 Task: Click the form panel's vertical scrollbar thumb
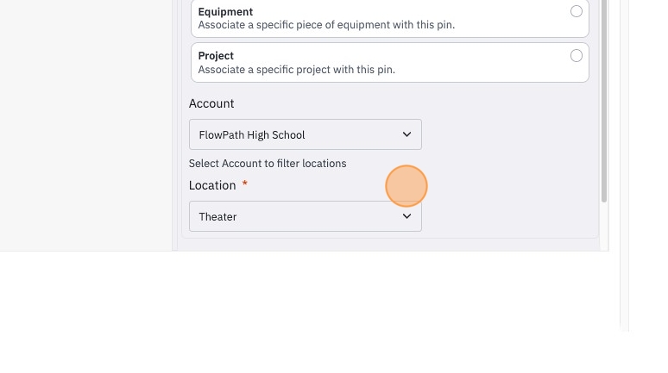603,101
